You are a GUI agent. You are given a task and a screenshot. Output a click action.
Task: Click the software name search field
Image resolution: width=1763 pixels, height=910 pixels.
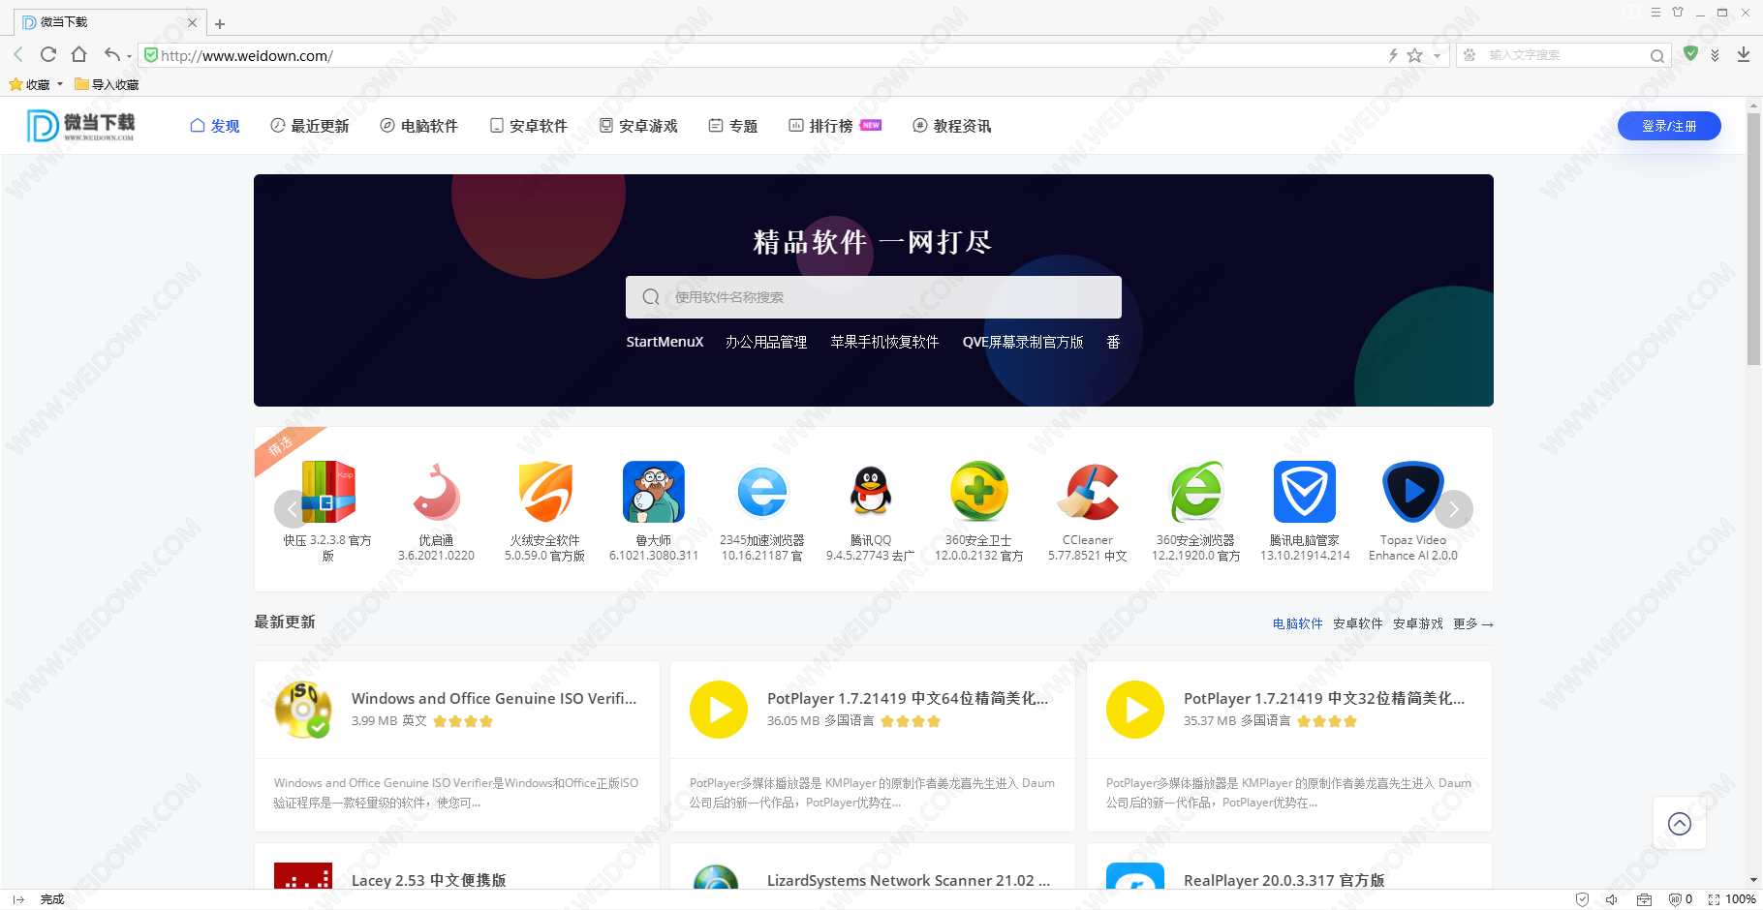[874, 297]
